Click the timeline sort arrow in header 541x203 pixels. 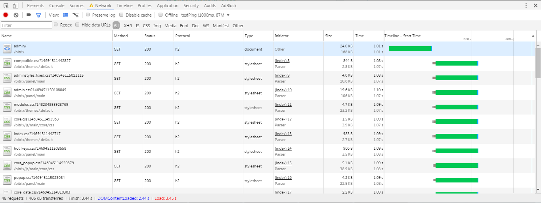[533, 36]
